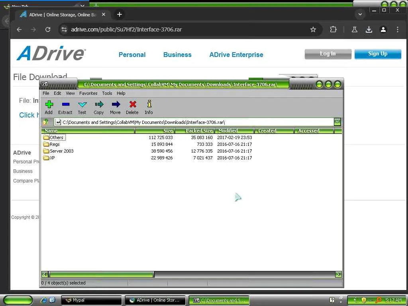
Task: Click Internet Explorer quick launch icon
Action: tap(43, 300)
